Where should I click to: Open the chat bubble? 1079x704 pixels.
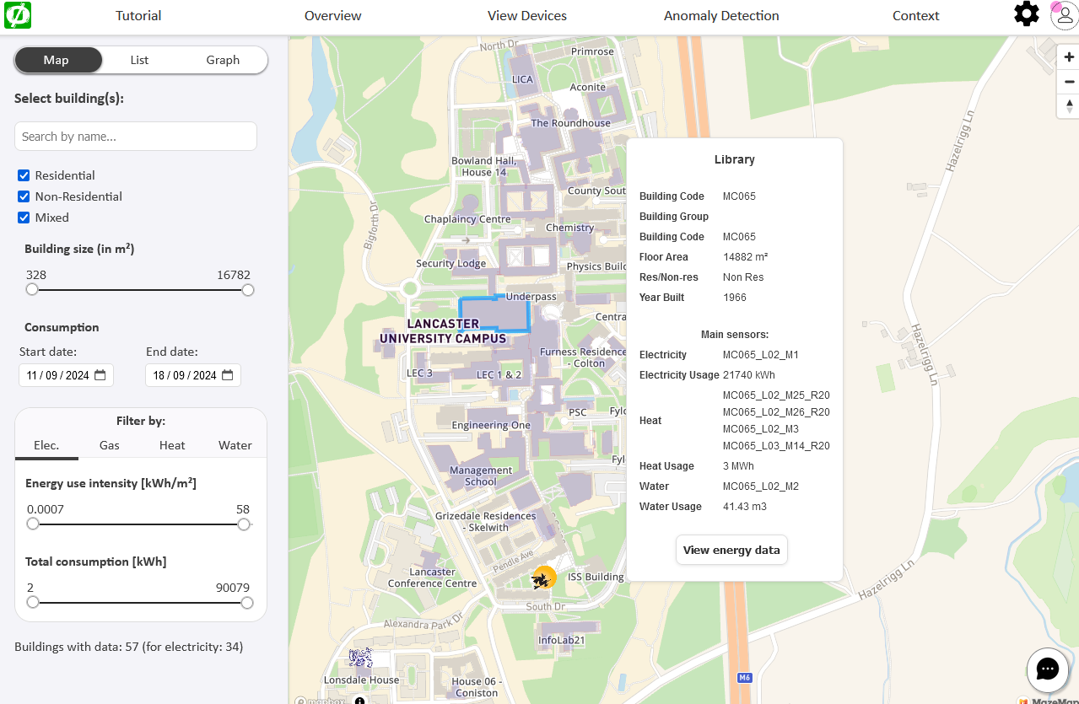pos(1048,669)
